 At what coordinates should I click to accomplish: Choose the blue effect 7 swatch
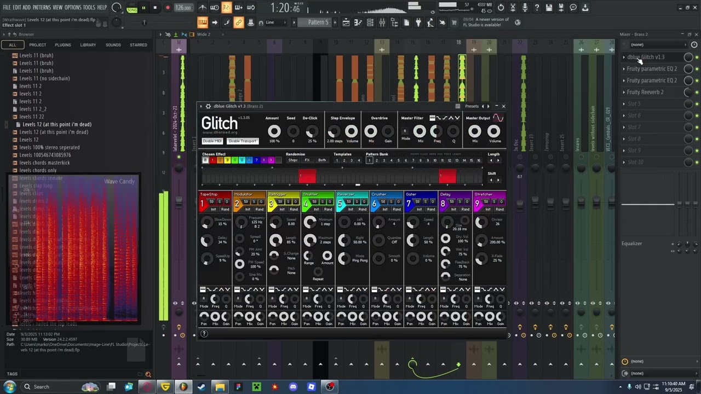256,160
